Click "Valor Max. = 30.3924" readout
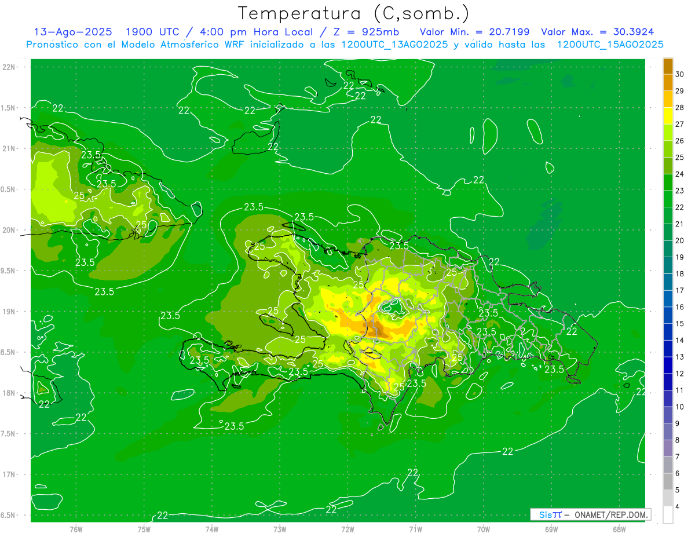This screenshot has height=537, width=695. [598, 32]
